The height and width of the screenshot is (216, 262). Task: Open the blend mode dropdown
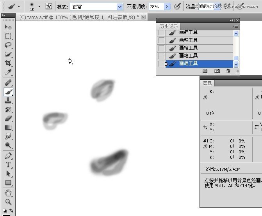(119, 7)
